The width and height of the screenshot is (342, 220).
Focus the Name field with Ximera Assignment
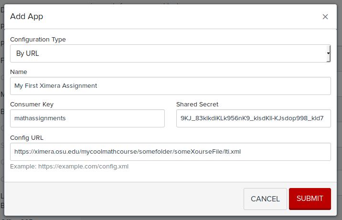point(170,86)
